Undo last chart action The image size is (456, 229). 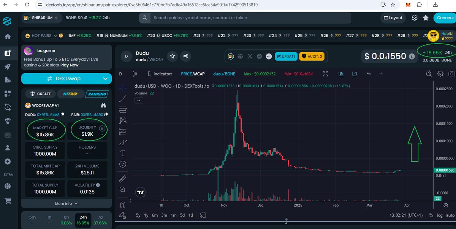pos(369,74)
